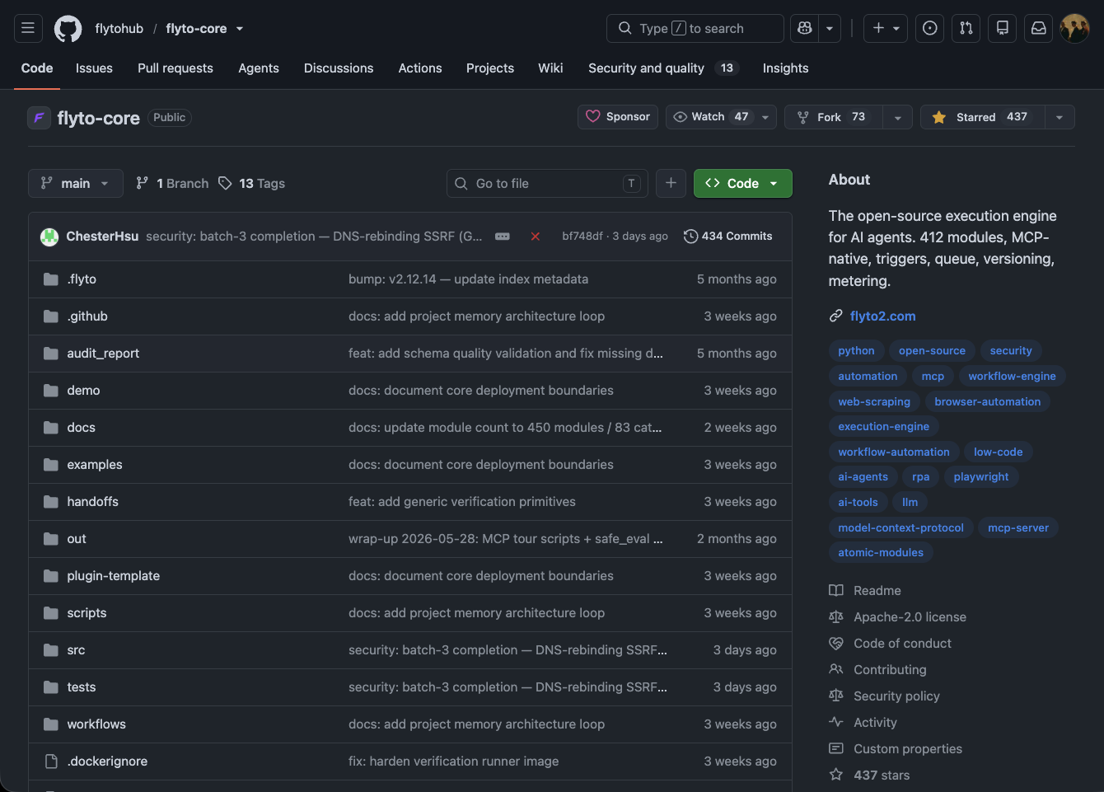Open Copilot chat icon in header
Screen dimensions: 1104x792
pos(805,28)
